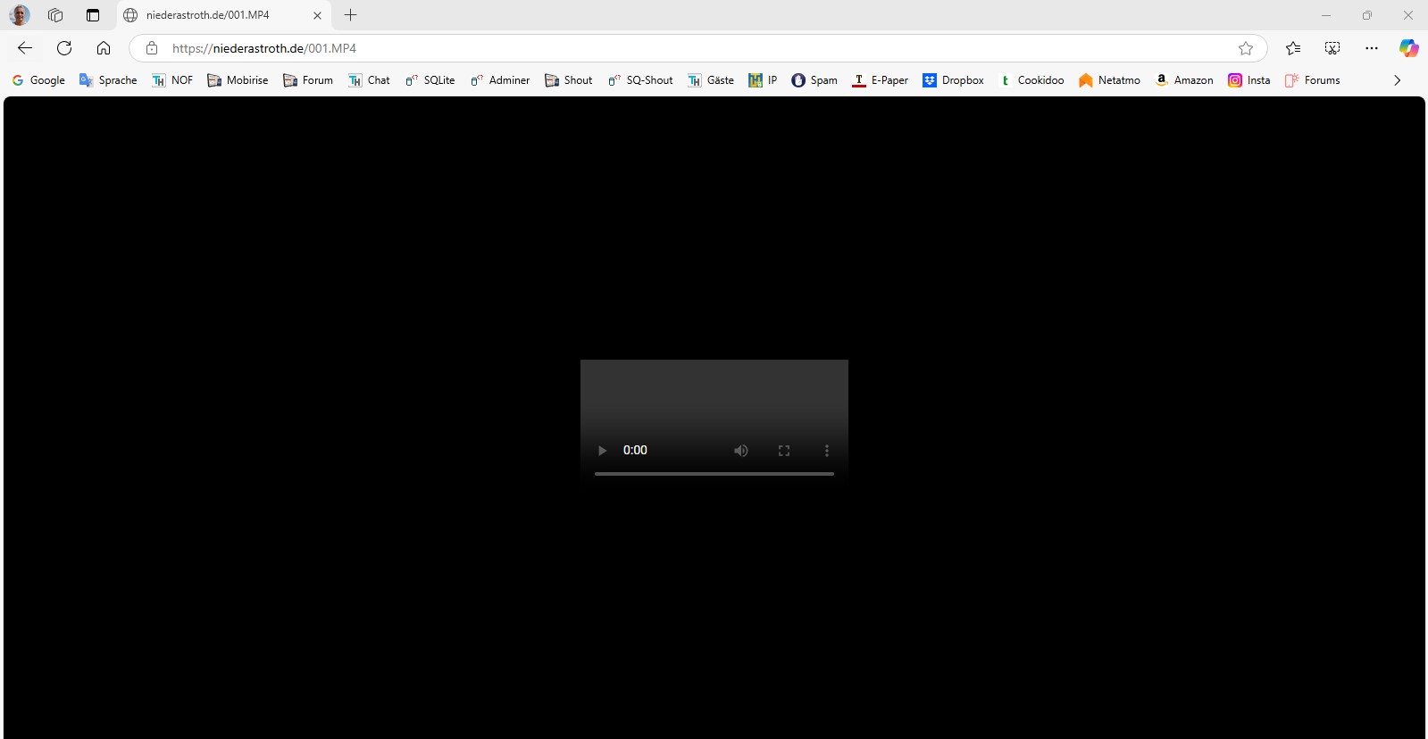Open video more options menu
This screenshot has width=1428, height=739.
(x=827, y=451)
